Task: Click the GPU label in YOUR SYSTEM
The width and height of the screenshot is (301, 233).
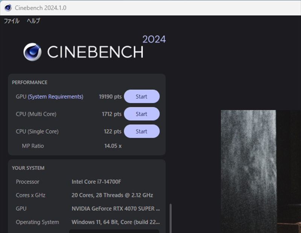Action: coord(21,209)
